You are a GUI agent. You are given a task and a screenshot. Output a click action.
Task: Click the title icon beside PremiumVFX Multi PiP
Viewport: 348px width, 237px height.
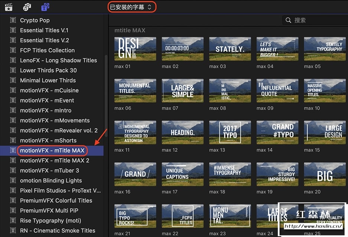pos(13,210)
